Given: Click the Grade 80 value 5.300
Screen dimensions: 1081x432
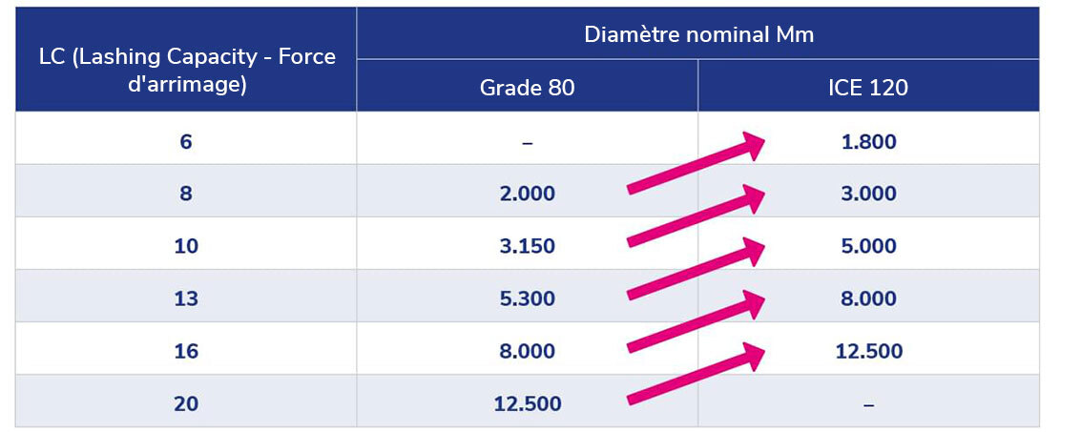Looking at the screenshot, I should pyautogui.click(x=528, y=298).
